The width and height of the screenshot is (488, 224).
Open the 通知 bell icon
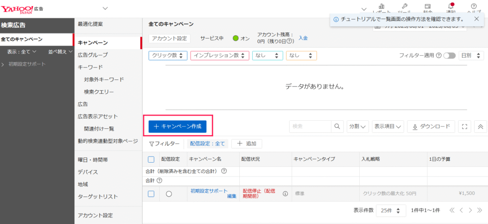pyautogui.click(x=451, y=6)
